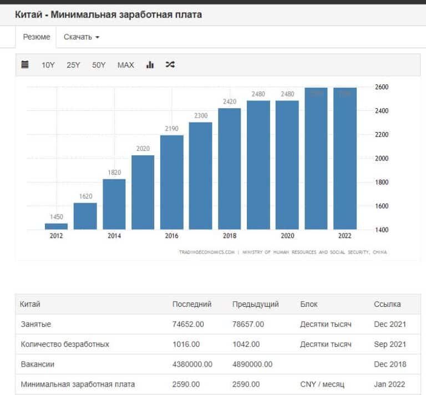Click the TRADINGECONOMICS.COM source credit
This screenshot has height=395, width=426.
[206, 252]
